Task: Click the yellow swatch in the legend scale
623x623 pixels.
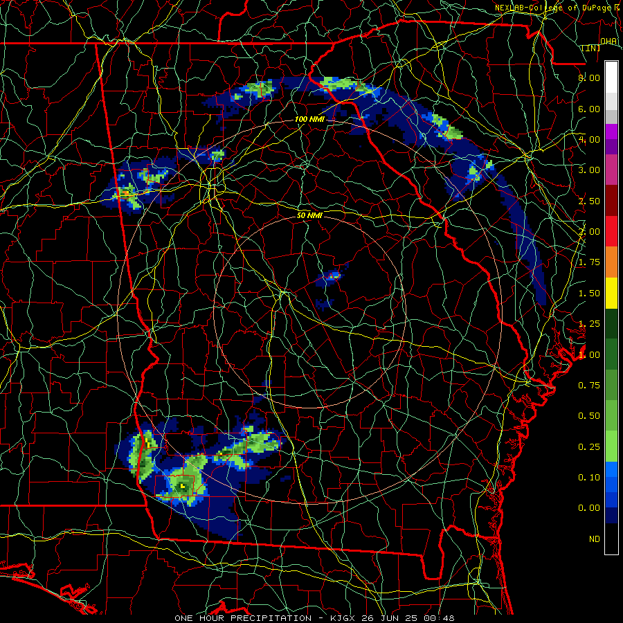Action: click(611, 293)
